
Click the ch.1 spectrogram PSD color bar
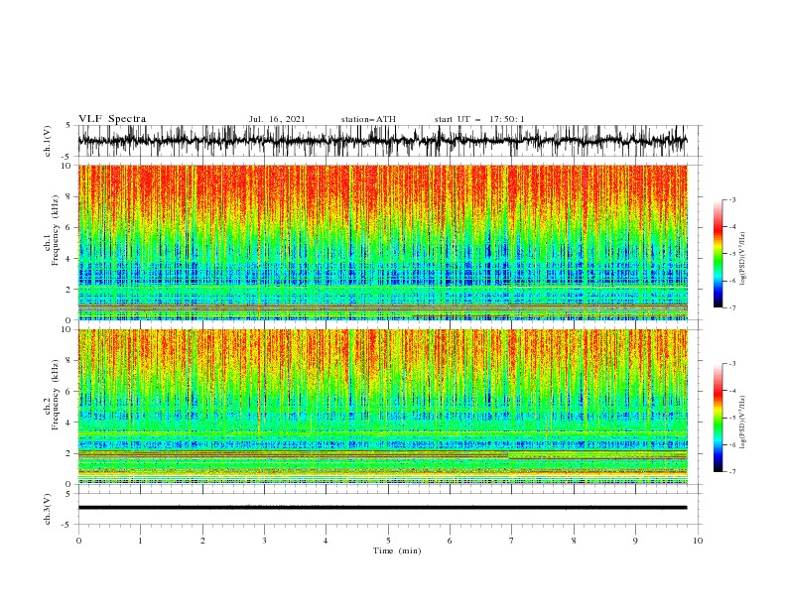pyautogui.click(x=718, y=254)
